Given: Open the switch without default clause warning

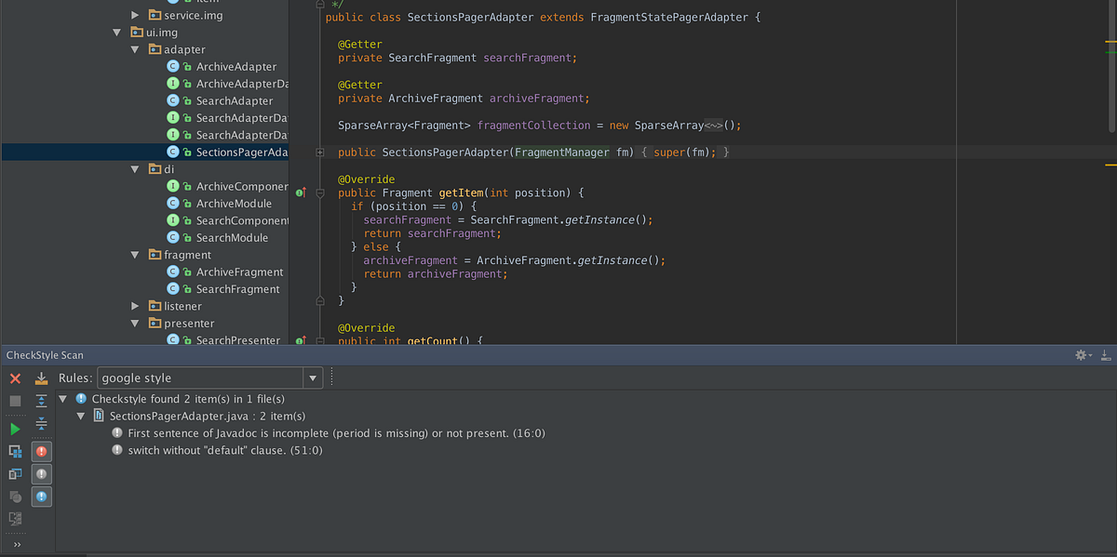Looking at the screenshot, I should [223, 449].
